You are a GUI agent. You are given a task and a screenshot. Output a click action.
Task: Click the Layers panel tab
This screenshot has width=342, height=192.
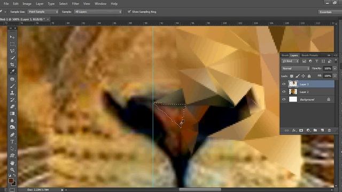(x=294, y=55)
